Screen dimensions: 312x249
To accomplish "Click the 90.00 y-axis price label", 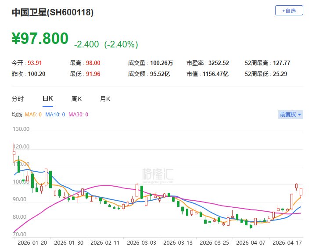I will pyautogui.click(x=19, y=199).
